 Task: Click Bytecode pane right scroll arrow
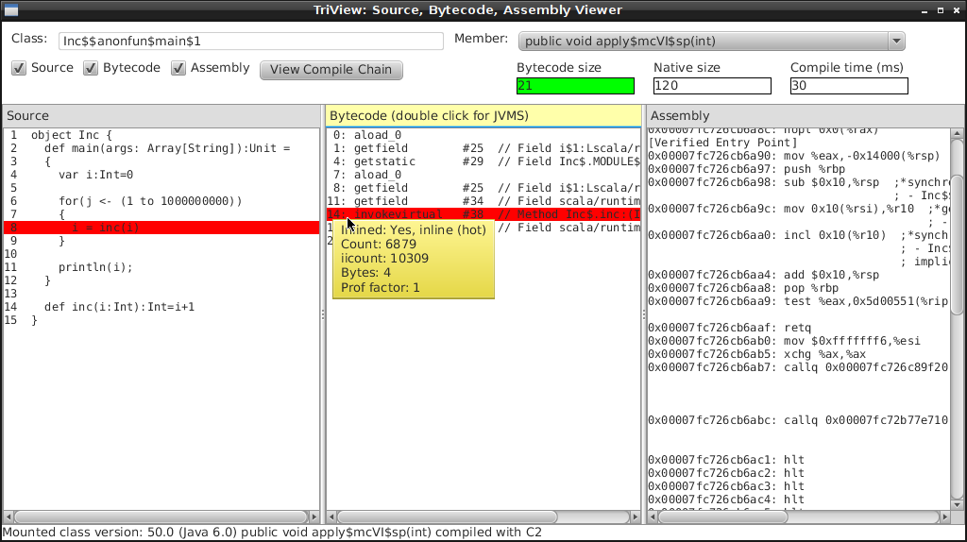(x=636, y=517)
